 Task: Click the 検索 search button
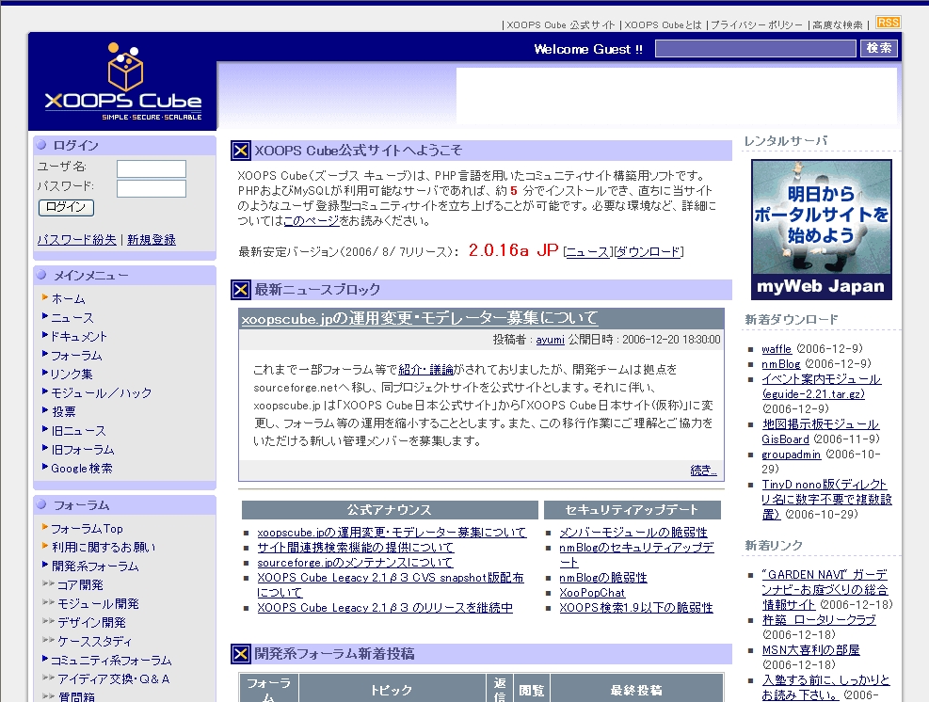pyautogui.click(x=878, y=48)
